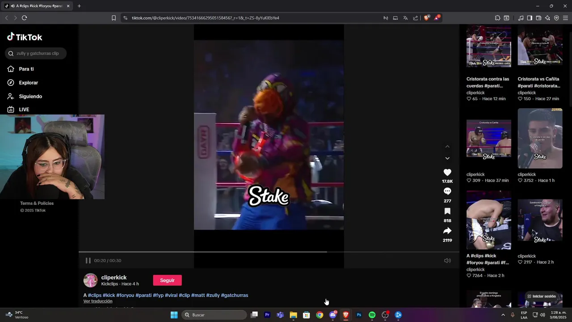The height and width of the screenshot is (322, 572).
Task: Click the bookmark icon in address bar
Action: pos(114,18)
